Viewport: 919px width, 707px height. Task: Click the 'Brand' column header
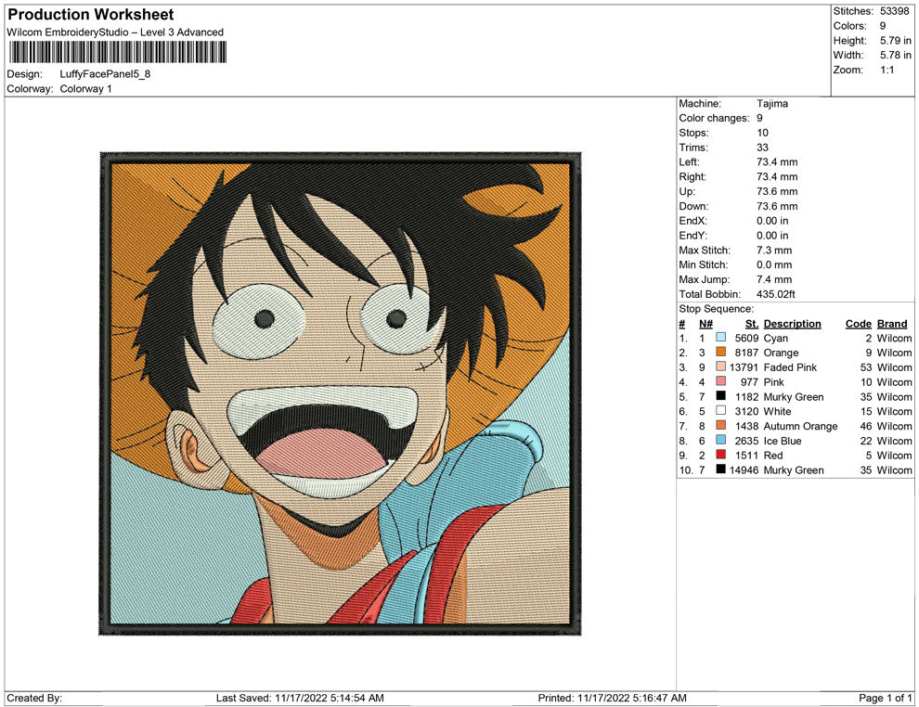click(891, 324)
